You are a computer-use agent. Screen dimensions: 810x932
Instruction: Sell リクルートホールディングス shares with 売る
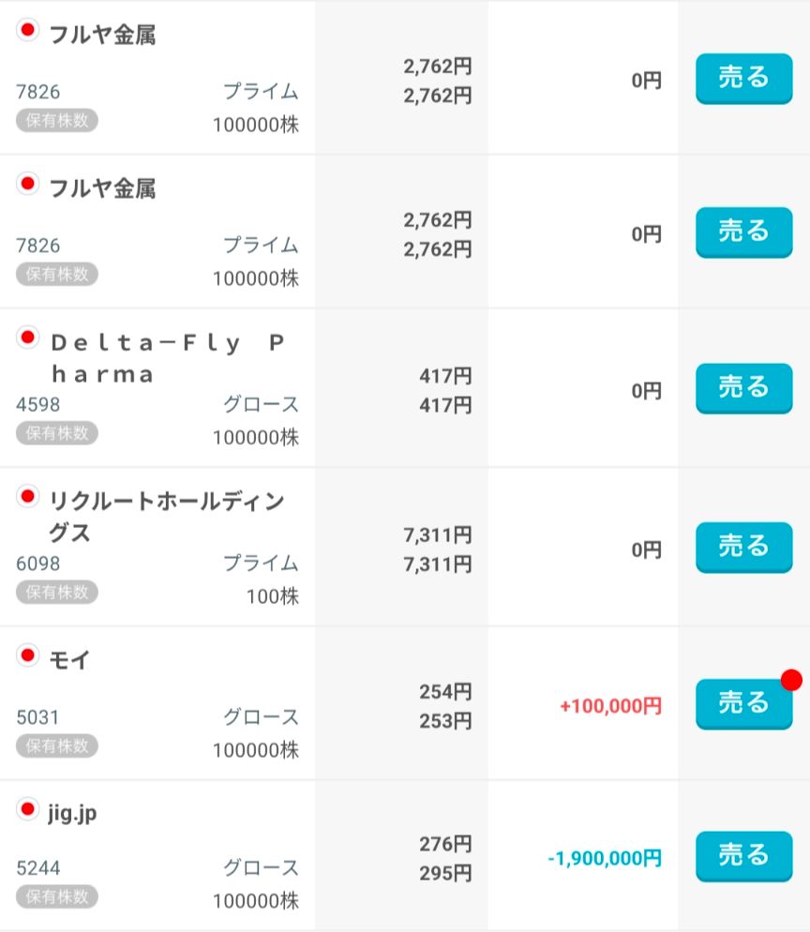click(x=744, y=548)
